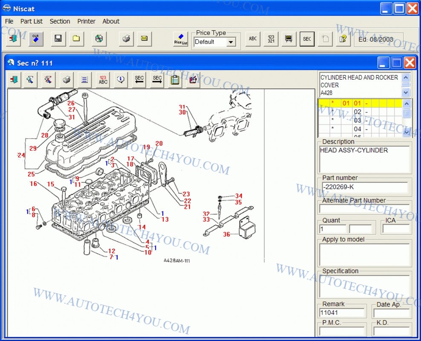Go to next section with SEC right arrow
The width and height of the screenshot is (421, 341).
point(157,79)
